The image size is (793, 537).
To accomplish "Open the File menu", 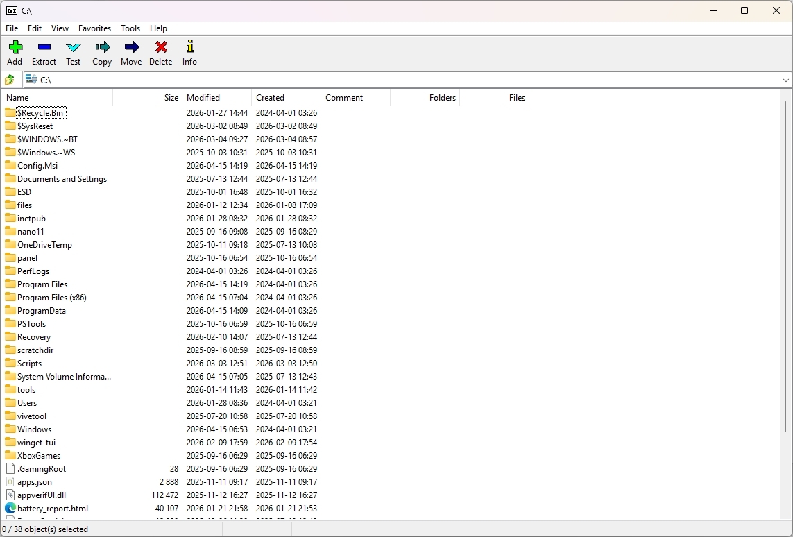I will coord(12,28).
